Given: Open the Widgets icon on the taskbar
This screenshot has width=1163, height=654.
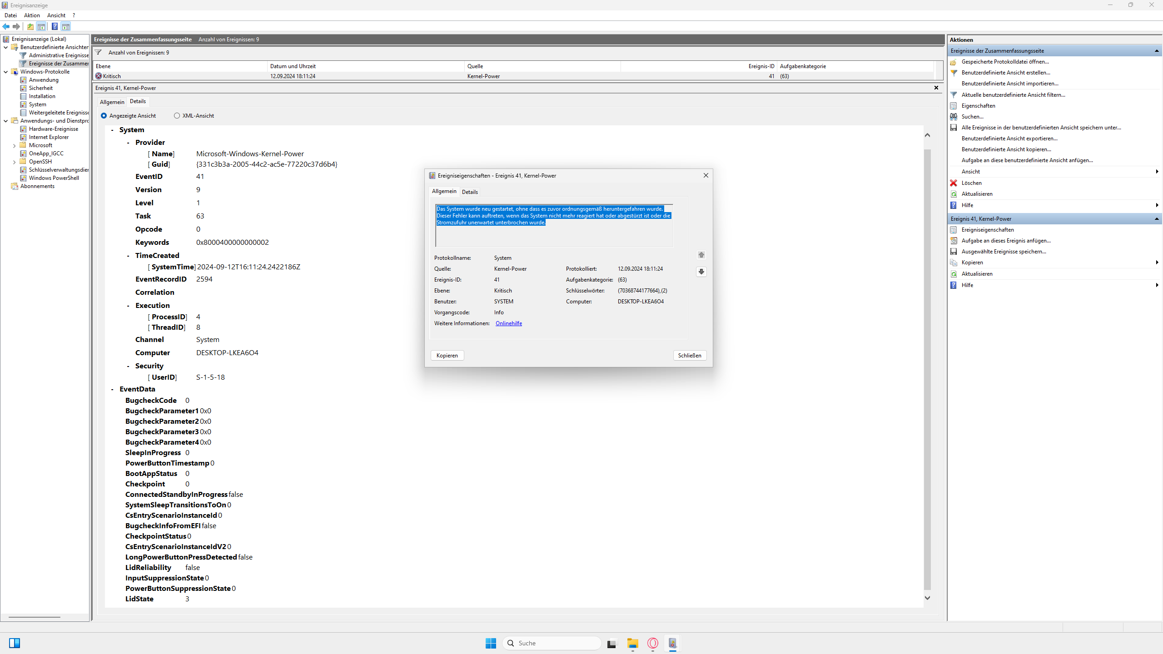Looking at the screenshot, I should coord(15,643).
